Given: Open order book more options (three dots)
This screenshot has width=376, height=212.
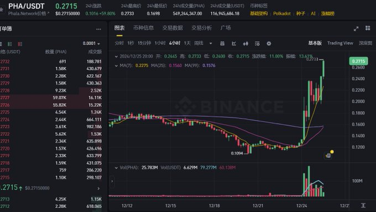Looking at the screenshot, I should click(98, 29).
